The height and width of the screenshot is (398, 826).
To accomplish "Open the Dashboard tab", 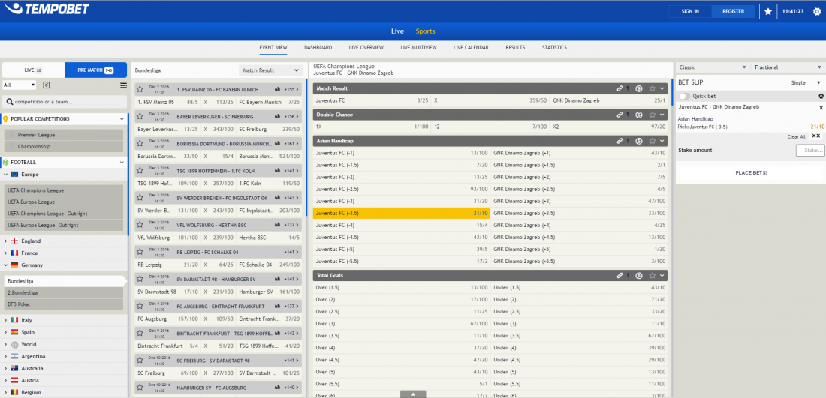I will point(318,48).
